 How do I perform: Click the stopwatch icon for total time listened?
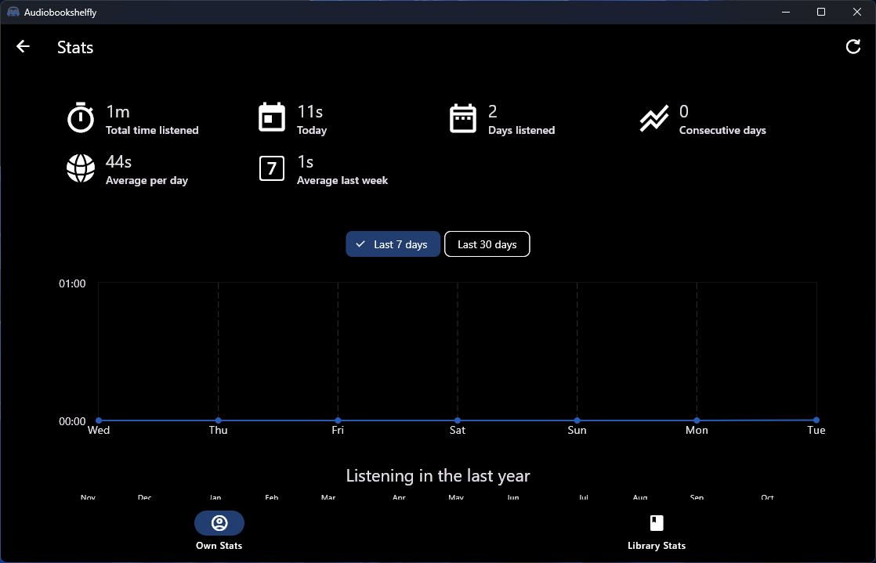(x=81, y=118)
